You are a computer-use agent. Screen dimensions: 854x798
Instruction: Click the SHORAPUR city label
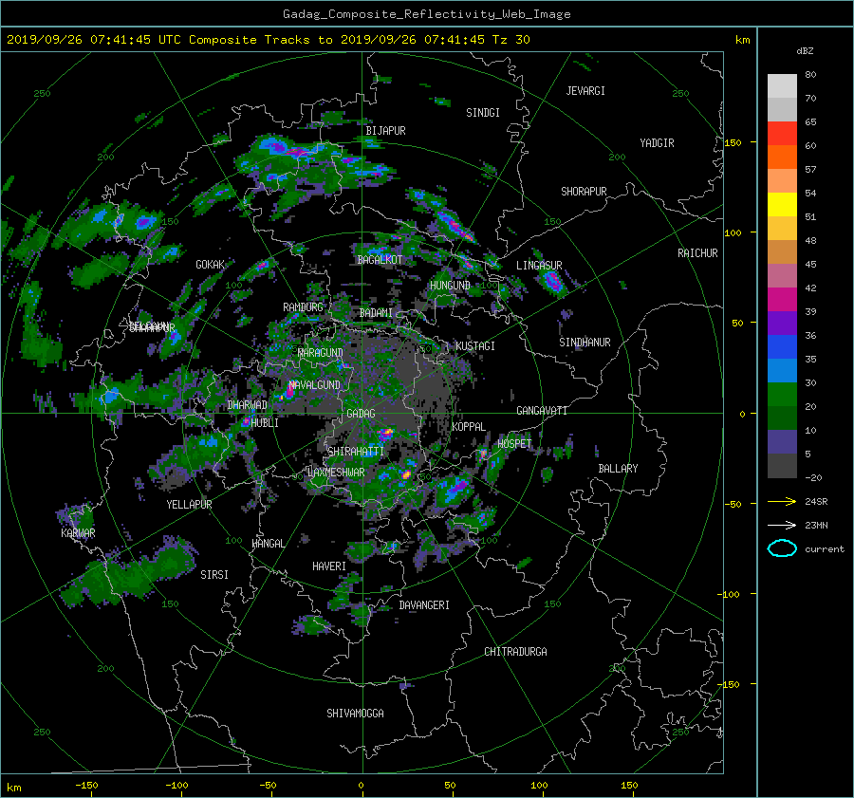[584, 192]
